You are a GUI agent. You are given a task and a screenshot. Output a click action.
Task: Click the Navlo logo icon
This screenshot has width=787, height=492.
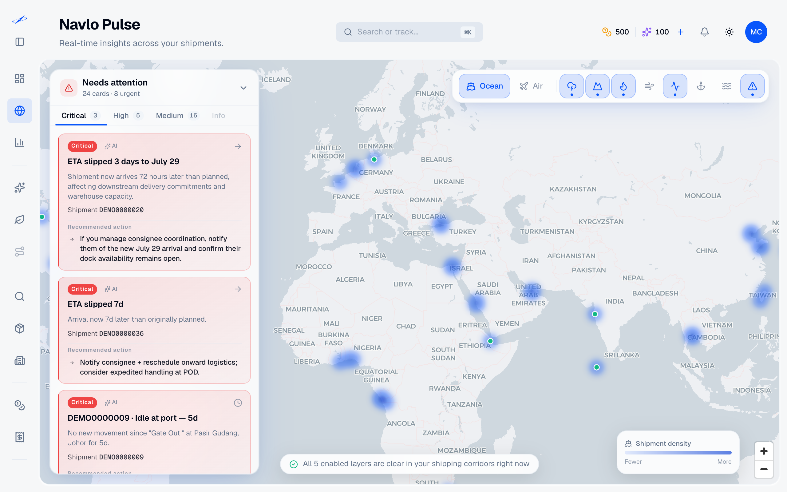[19, 20]
